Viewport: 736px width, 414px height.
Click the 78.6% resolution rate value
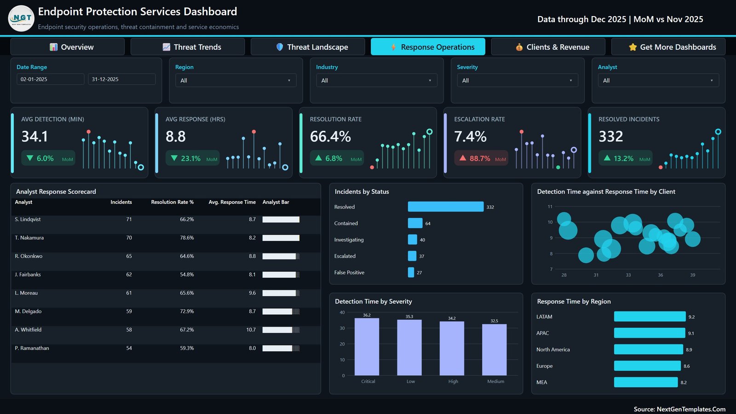point(187,238)
